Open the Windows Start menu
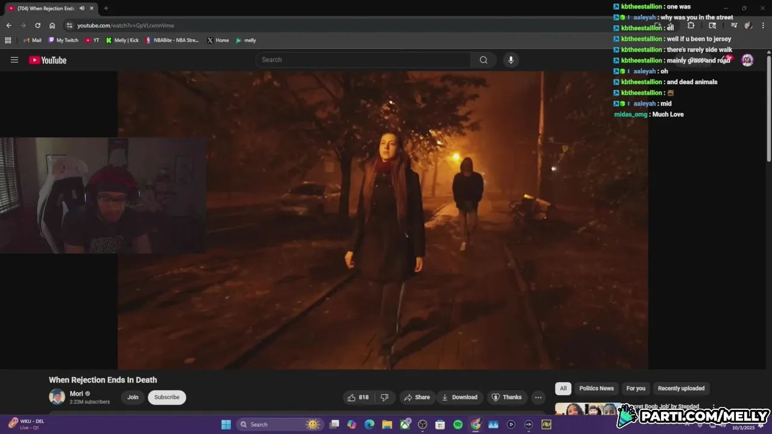The image size is (772, 434). pyautogui.click(x=226, y=424)
